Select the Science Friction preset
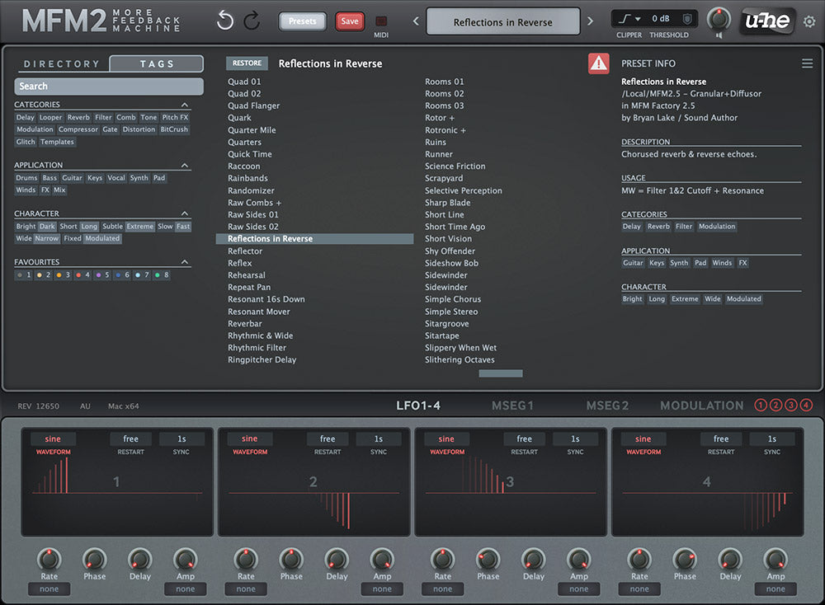Image resolution: width=825 pixels, height=605 pixels. pos(455,166)
